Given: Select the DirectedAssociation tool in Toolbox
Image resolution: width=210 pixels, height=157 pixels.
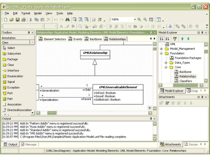Looking at the screenshot, I should pyautogui.click(x=18, y=110).
